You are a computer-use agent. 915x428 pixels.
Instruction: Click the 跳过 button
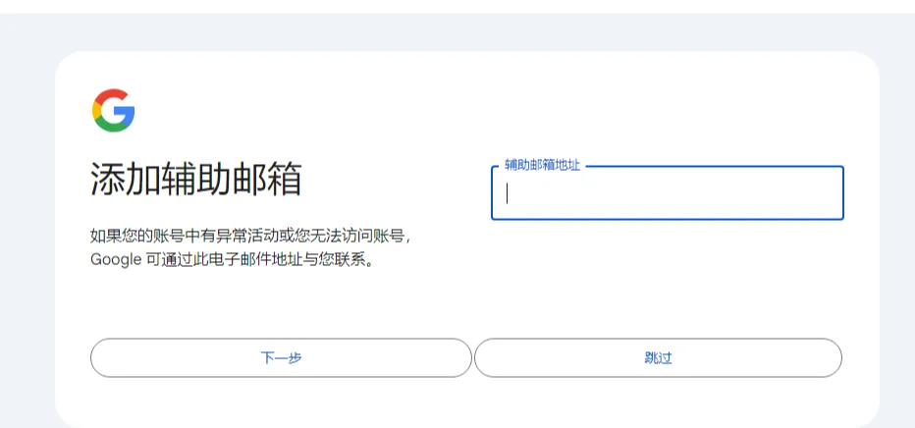(x=658, y=357)
